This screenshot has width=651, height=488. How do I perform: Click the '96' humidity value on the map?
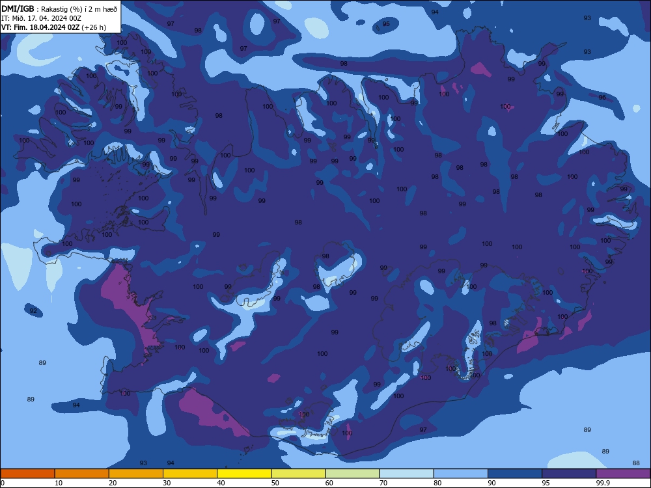(x=602, y=98)
